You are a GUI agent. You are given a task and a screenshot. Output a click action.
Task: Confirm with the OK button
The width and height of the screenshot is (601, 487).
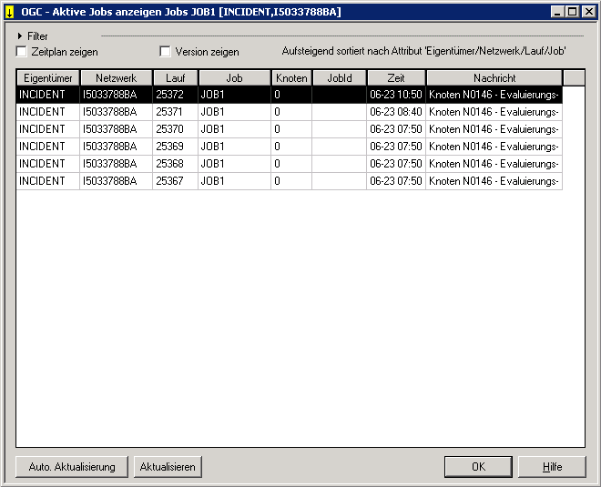click(478, 467)
